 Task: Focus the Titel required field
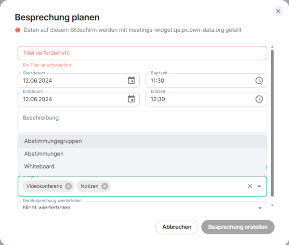point(142,53)
